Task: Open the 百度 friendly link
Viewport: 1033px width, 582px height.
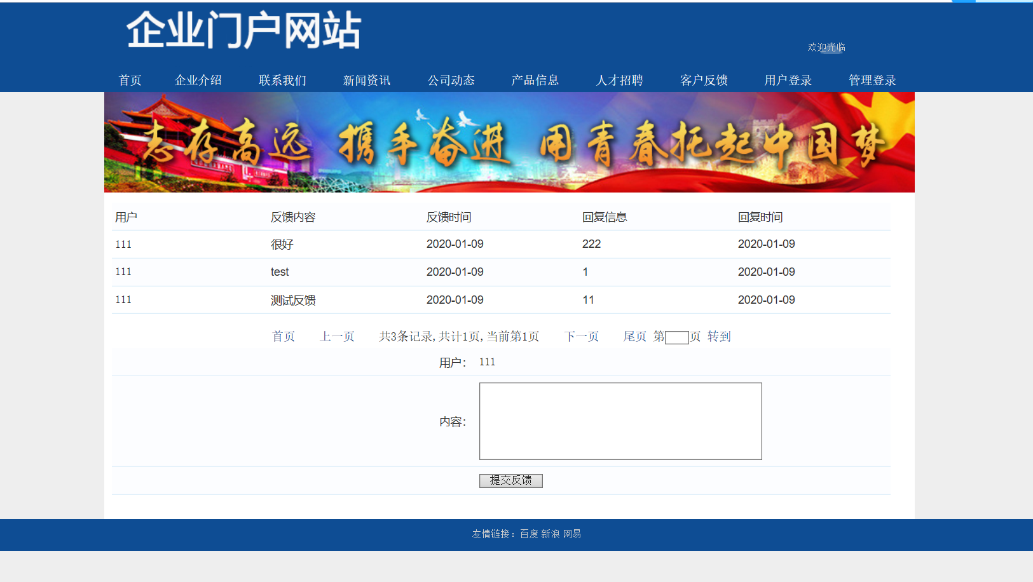Action: 529,534
